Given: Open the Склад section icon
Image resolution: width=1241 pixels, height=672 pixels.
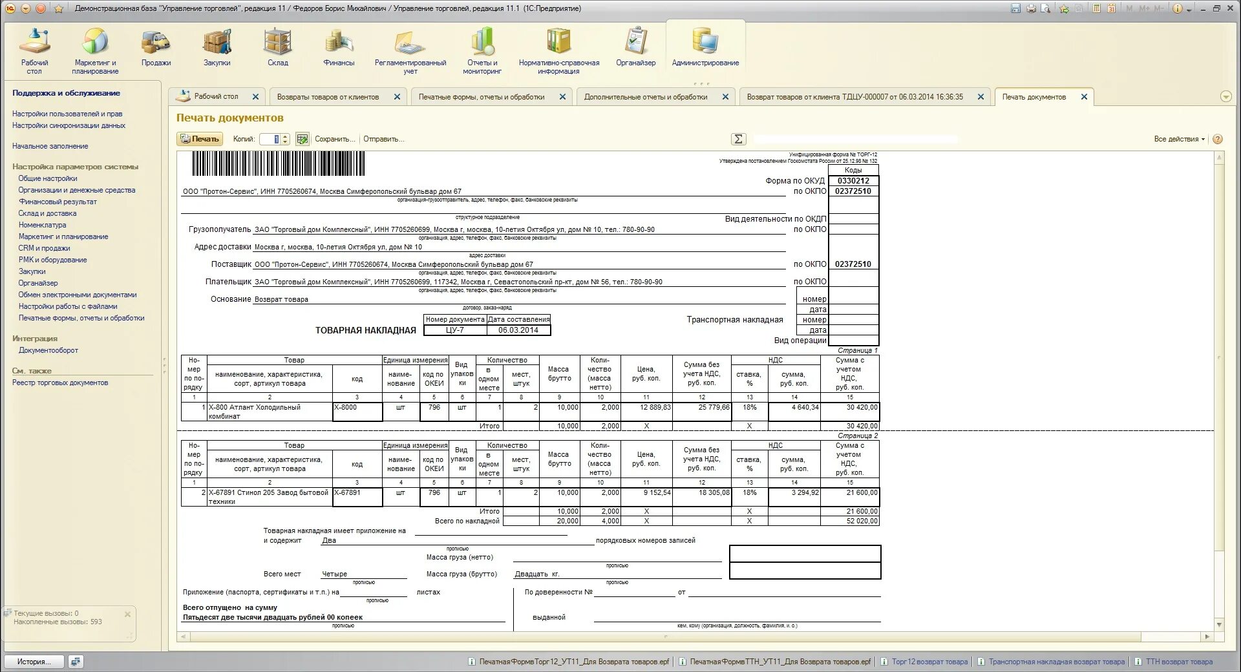Looking at the screenshot, I should click(278, 48).
